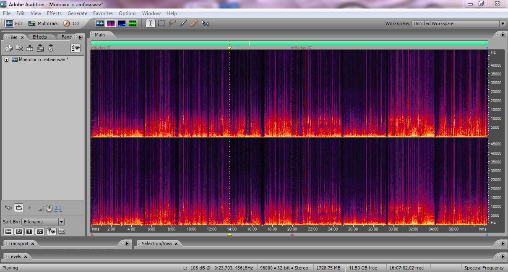Screen dimensions: 508x272
Task: Click the CD View button
Action: click(71, 23)
